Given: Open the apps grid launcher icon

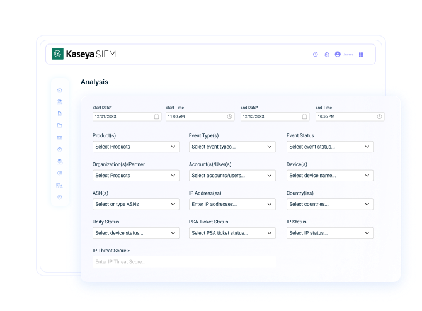Looking at the screenshot, I should coord(361,54).
